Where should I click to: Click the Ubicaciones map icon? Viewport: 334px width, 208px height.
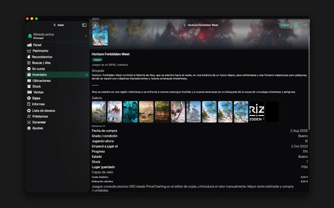[x=29, y=81]
